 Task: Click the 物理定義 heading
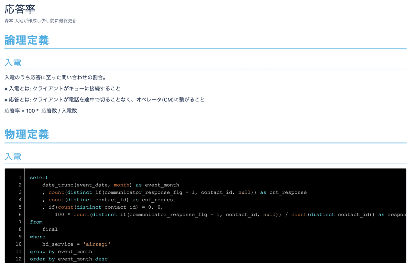[x=27, y=134]
